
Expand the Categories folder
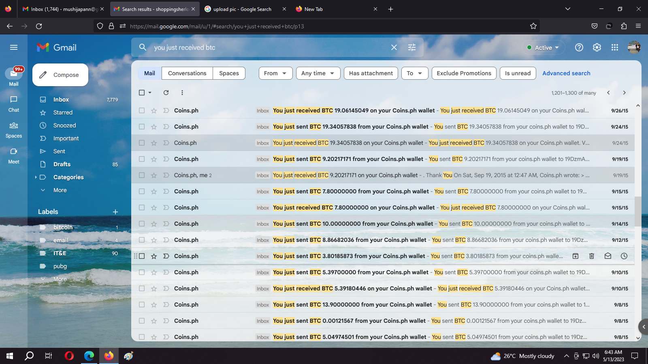(x=36, y=177)
